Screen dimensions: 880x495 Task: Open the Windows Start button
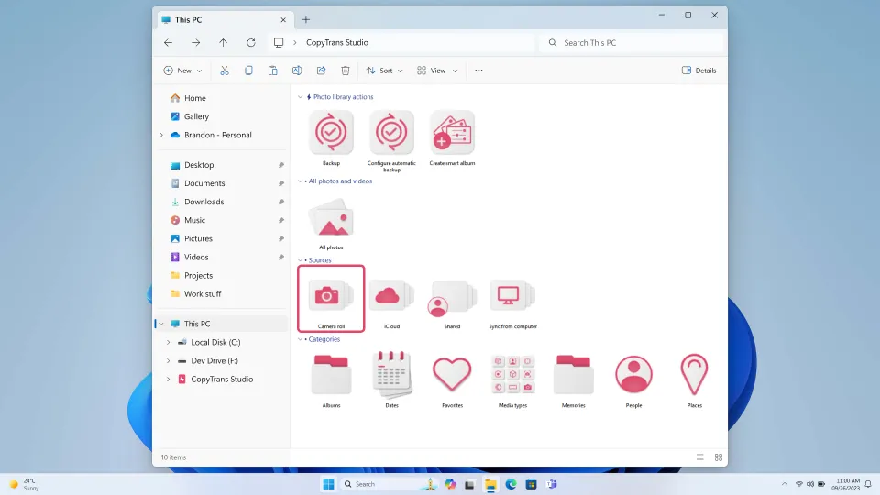(x=329, y=484)
